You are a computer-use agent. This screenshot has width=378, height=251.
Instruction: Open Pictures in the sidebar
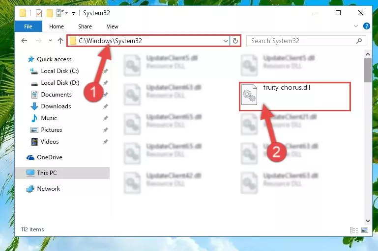click(x=52, y=130)
